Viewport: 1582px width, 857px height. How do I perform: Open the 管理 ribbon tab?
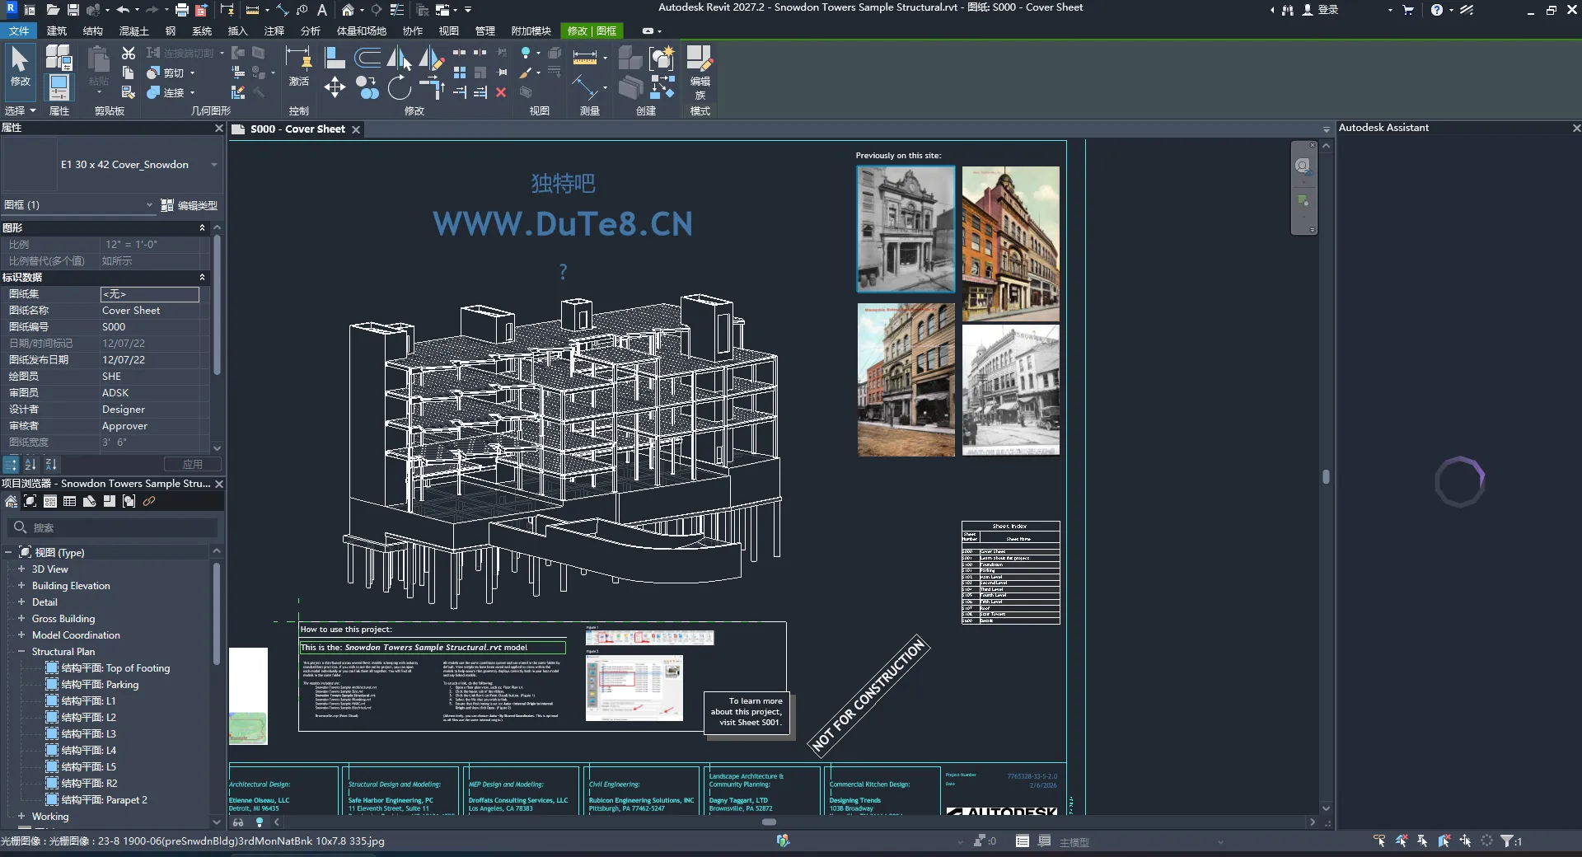pos(485,30)
